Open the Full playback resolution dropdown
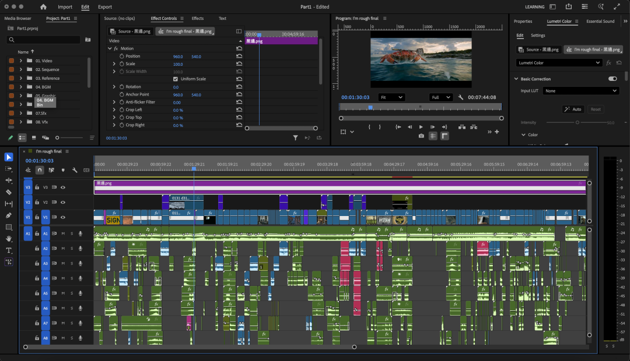630x361 pixels. (x=441, y=97)
